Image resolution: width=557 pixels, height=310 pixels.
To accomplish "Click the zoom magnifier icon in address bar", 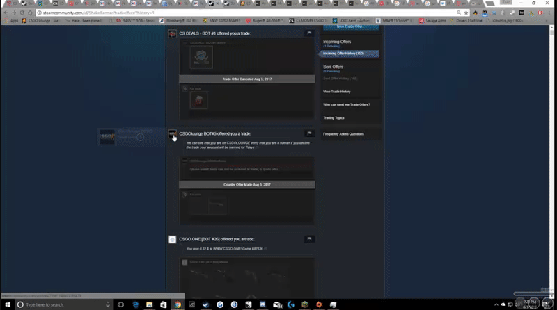I will [x=459, y=13].
